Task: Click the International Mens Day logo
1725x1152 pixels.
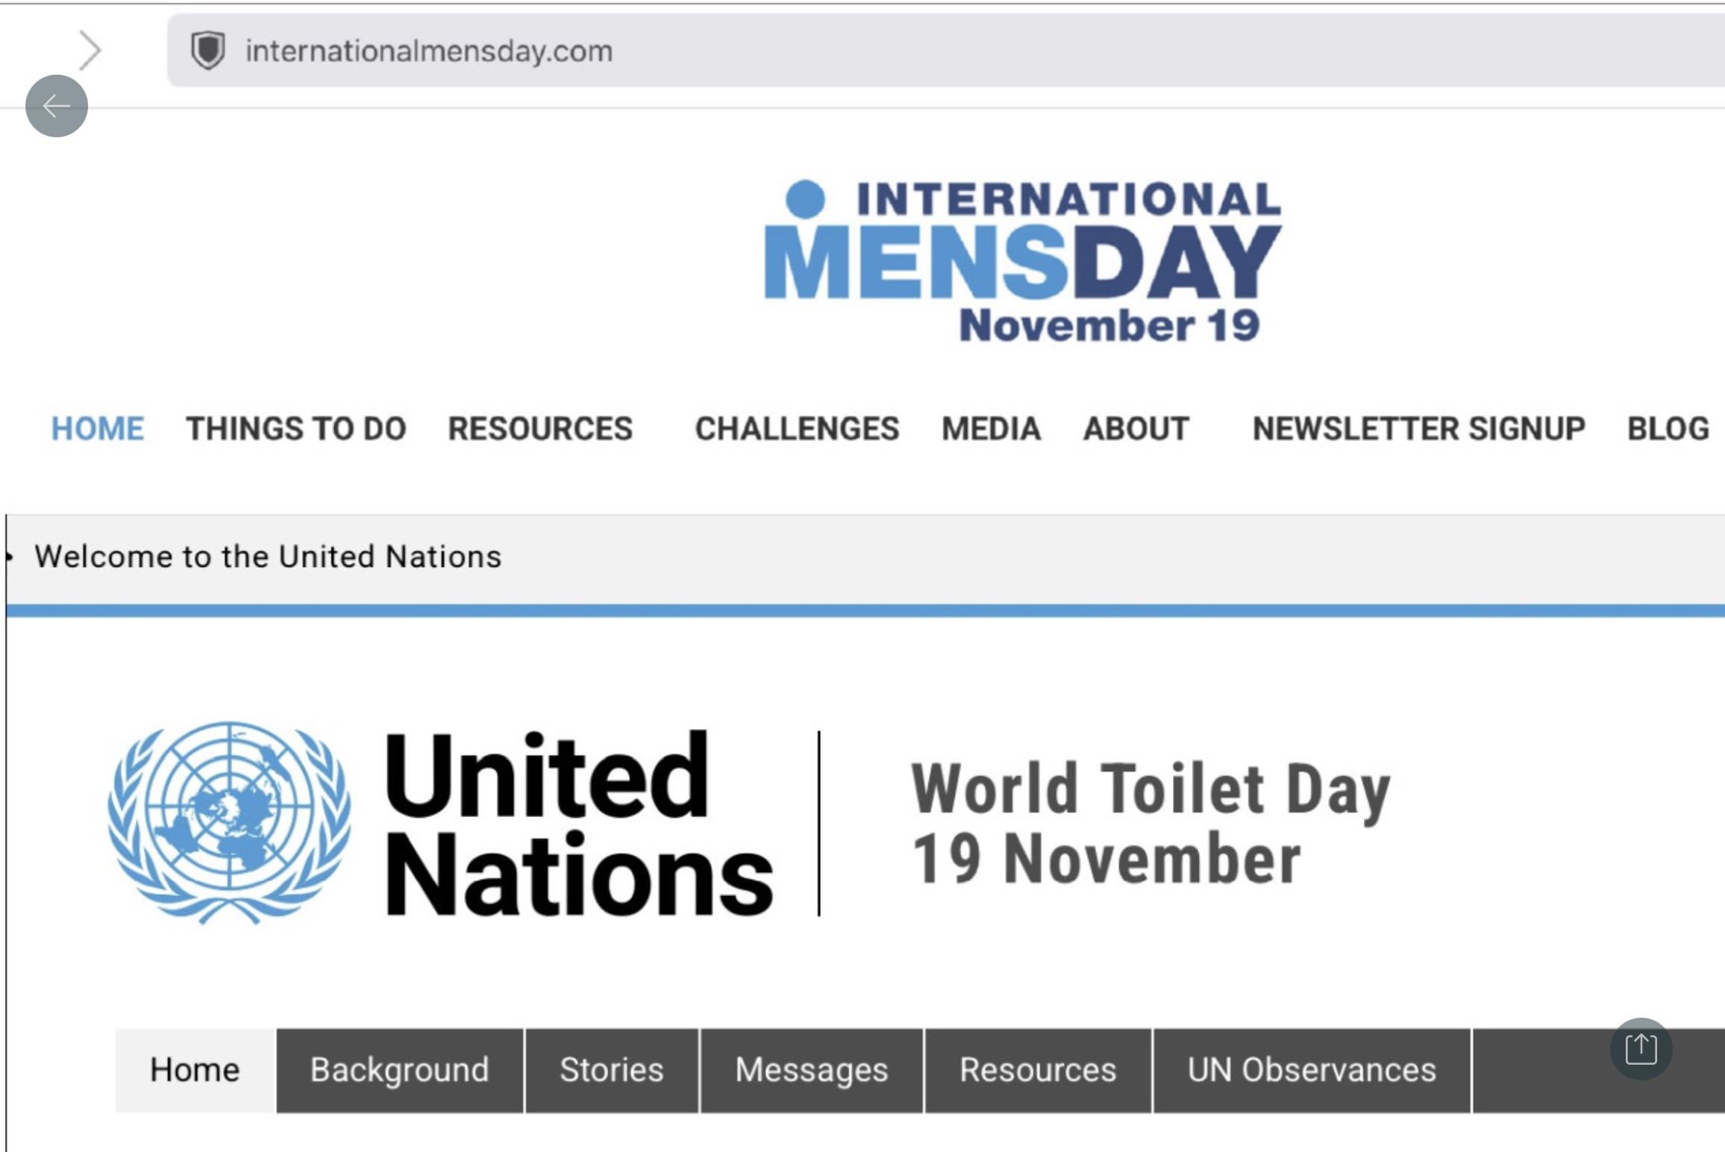Action: click(1023, 261)
